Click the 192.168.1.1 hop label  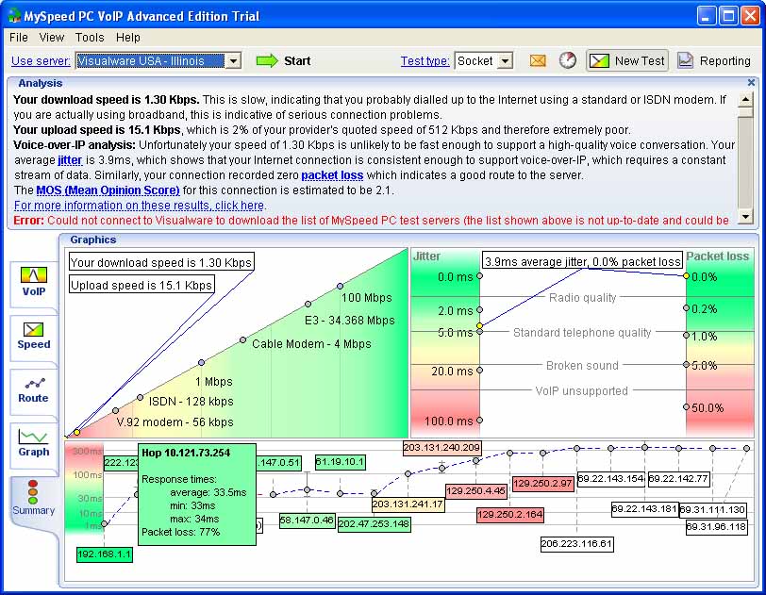coord(105,554)
